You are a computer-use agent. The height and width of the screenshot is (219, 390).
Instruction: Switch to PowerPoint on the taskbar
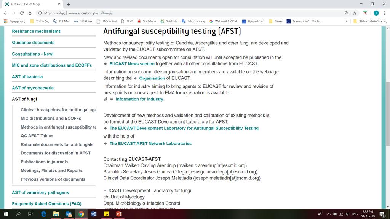(119, 214)
